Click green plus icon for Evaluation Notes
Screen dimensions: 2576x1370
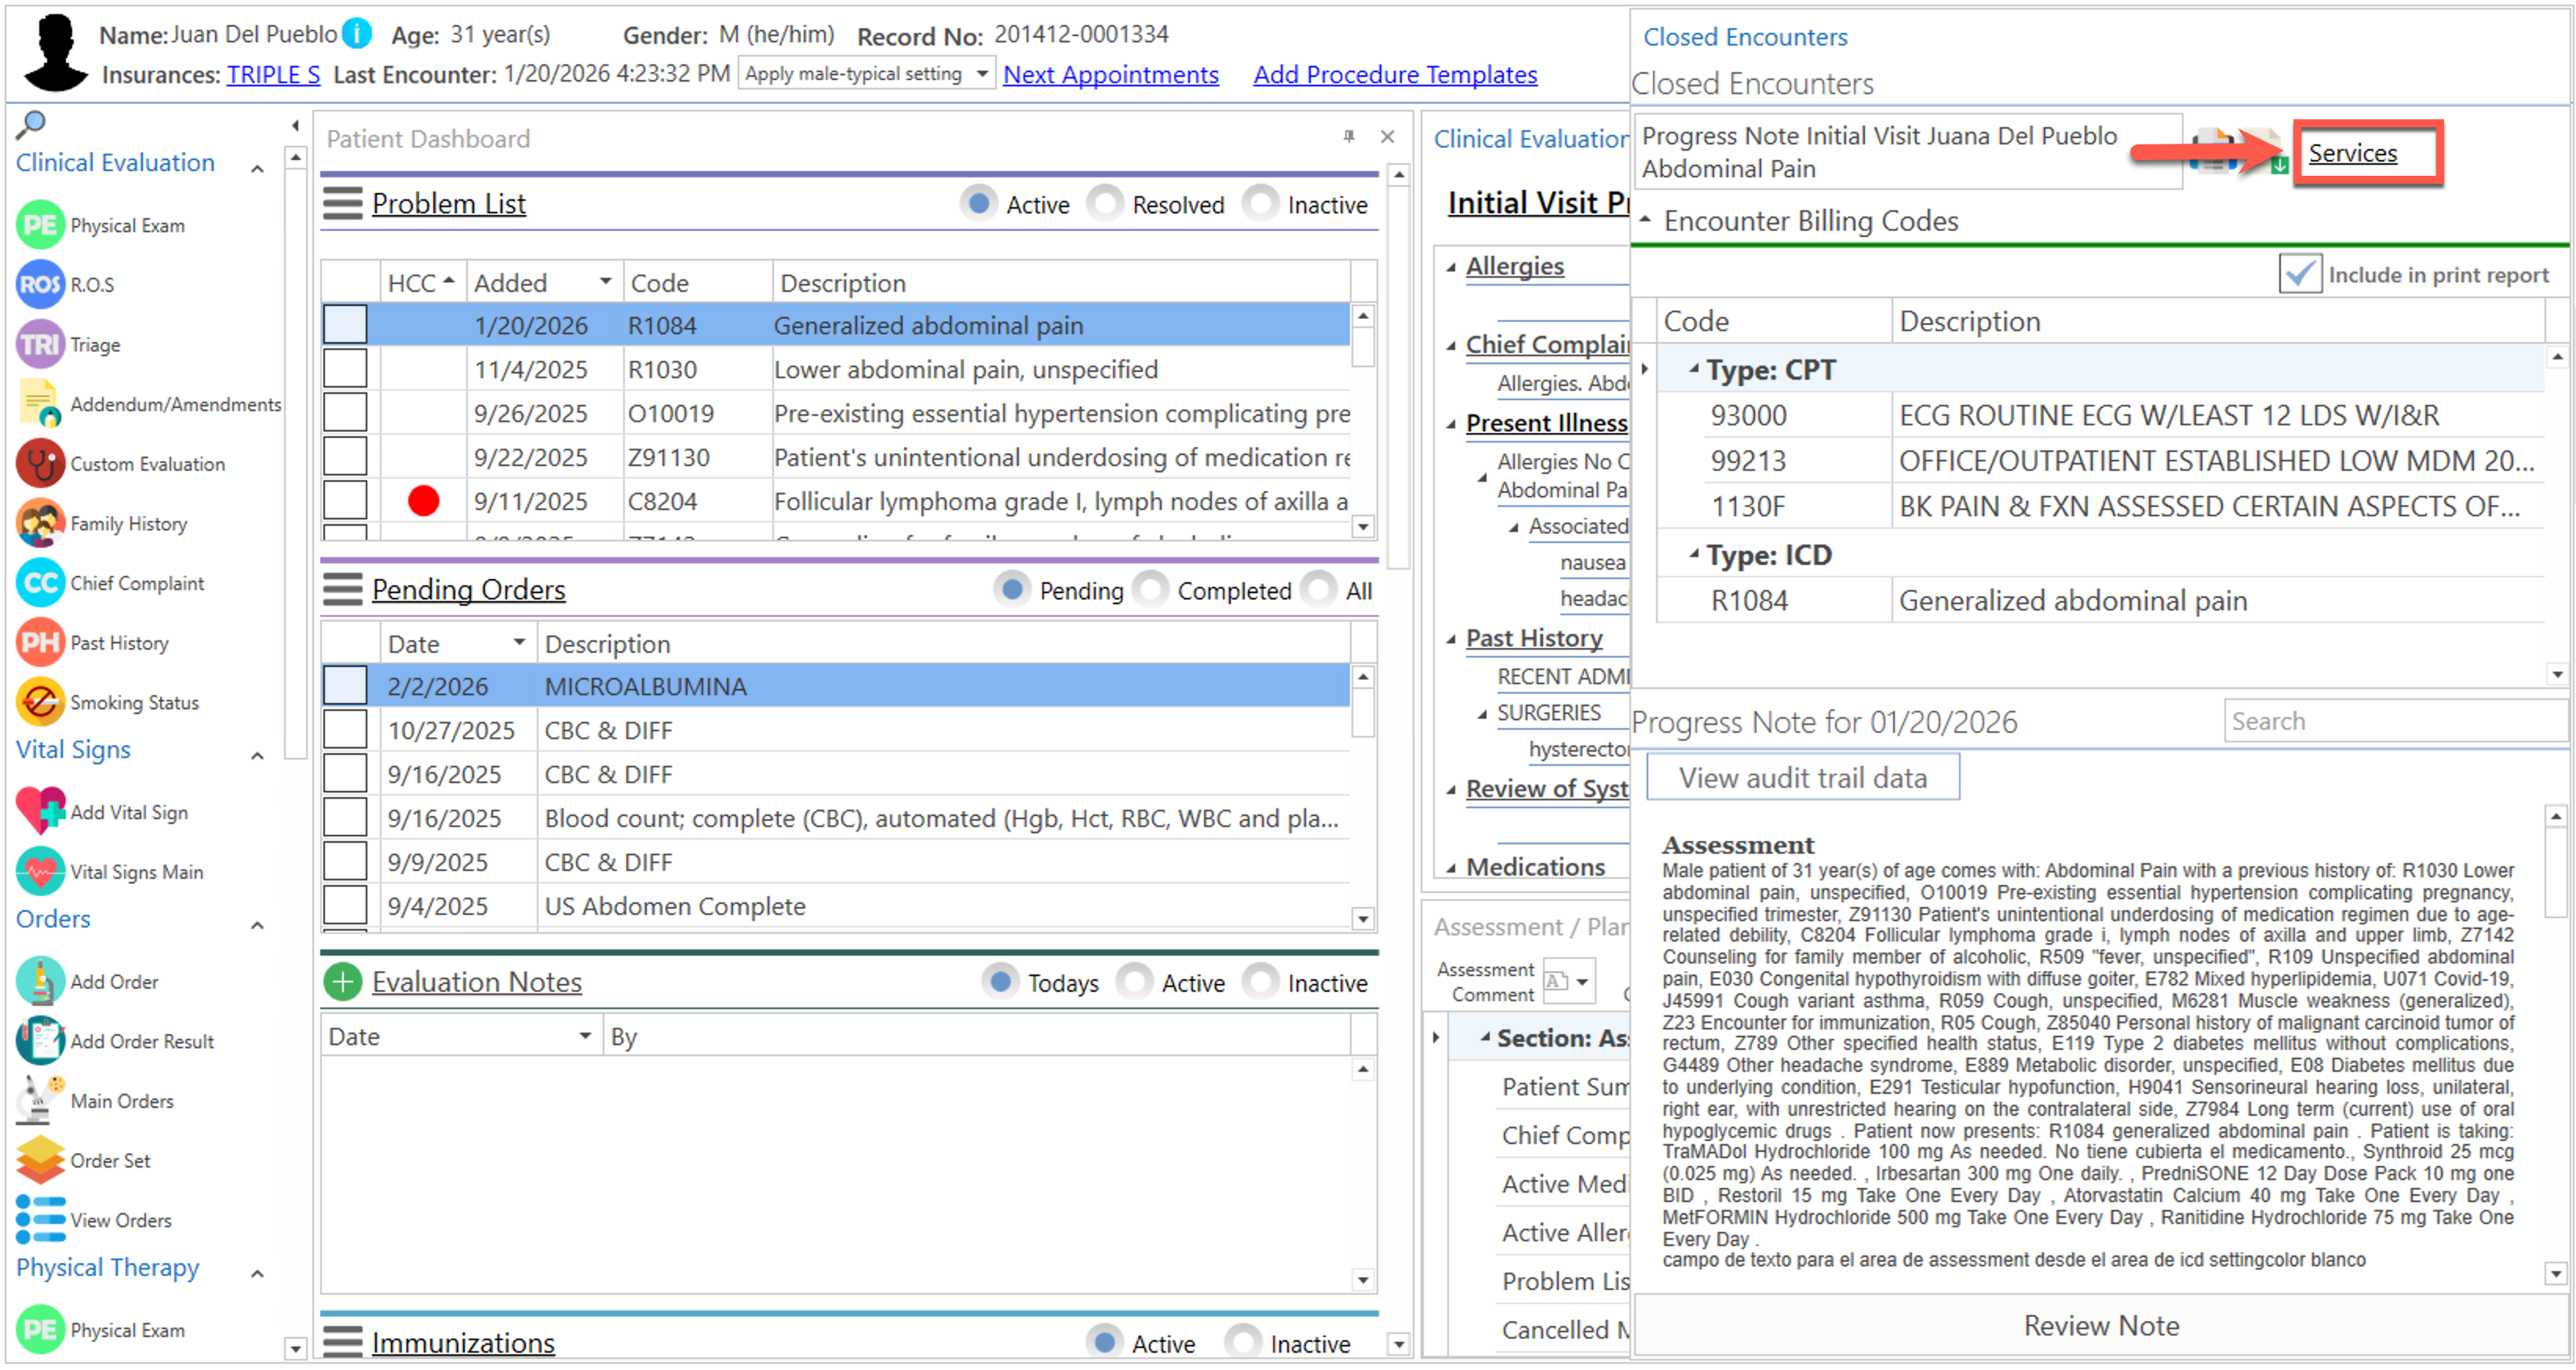tap(342, 982)
